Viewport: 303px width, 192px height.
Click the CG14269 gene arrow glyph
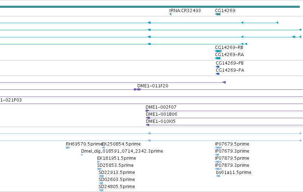point(218,14)
